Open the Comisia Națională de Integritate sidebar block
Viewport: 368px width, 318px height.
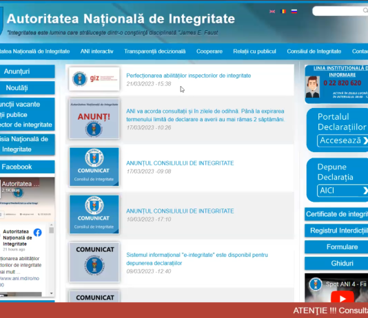(28, 144)
